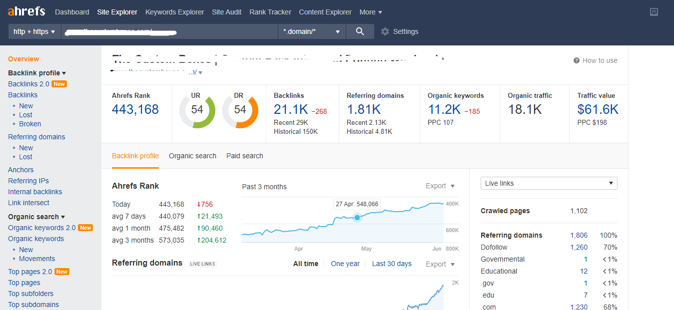Open the http + https protocol dropdown

coord(34,31)
